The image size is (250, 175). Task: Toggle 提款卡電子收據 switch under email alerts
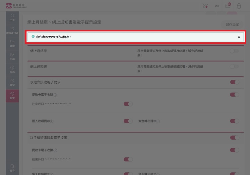tap(234, 95)
